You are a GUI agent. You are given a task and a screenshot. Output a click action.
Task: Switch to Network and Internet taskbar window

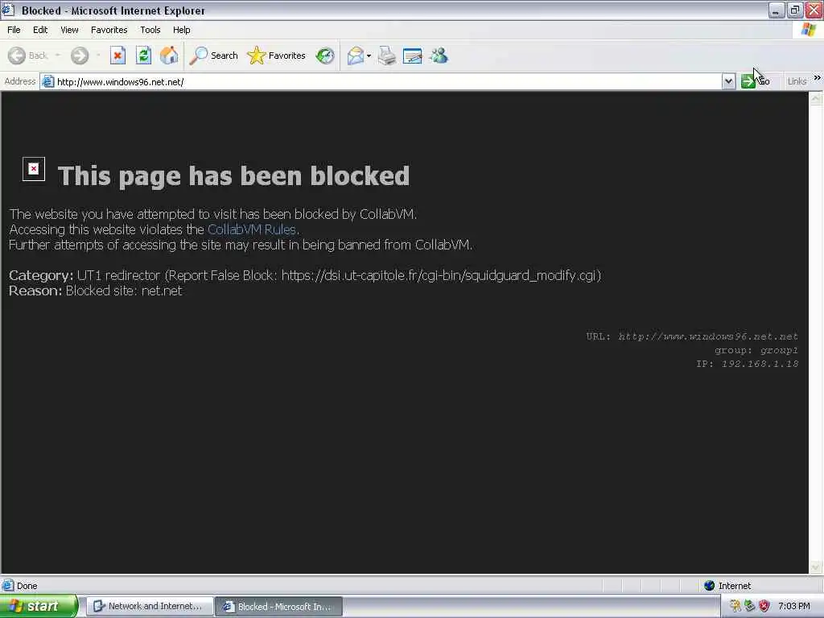(x=149, y=607)
